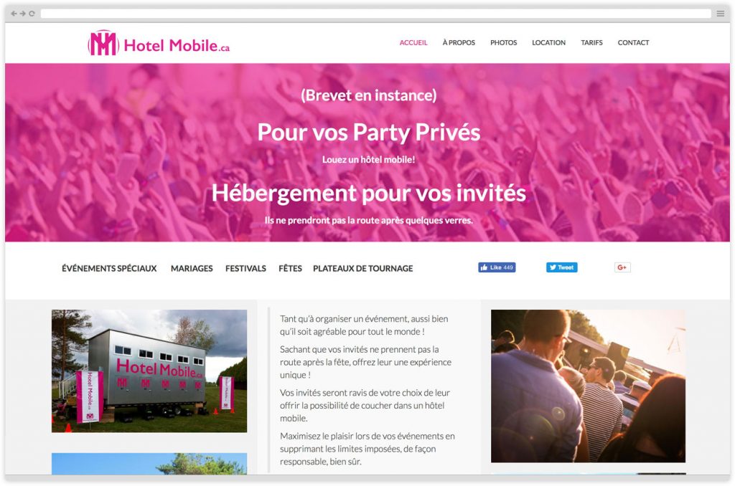Click the browser back arrow icon

14,14
